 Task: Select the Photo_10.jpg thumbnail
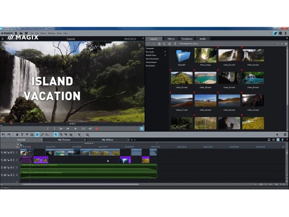tap(205, 56)
